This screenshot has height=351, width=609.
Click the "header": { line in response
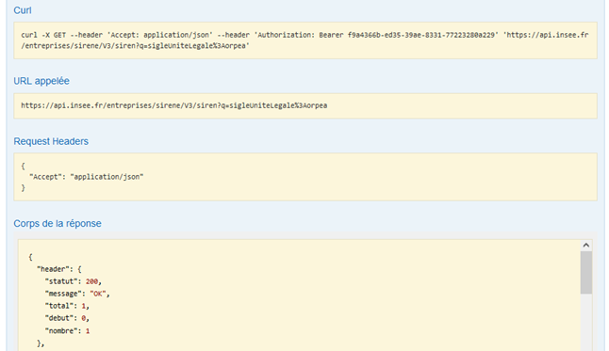coord(59,269)
